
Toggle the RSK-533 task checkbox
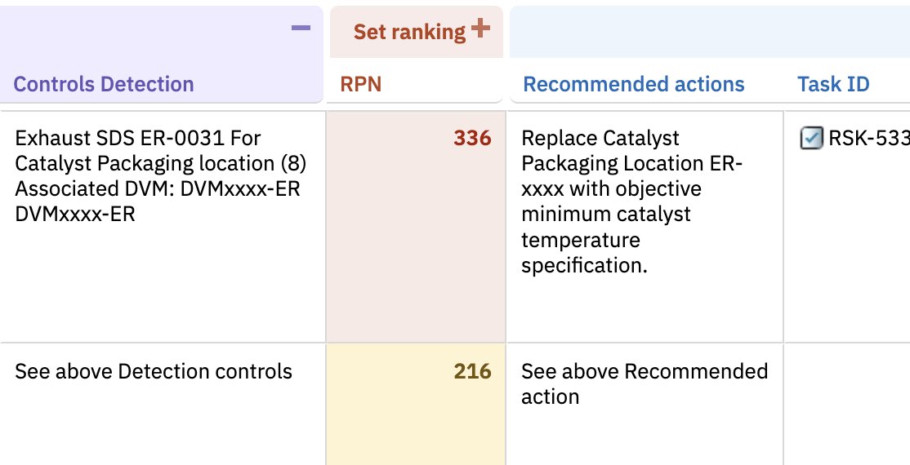810,139
